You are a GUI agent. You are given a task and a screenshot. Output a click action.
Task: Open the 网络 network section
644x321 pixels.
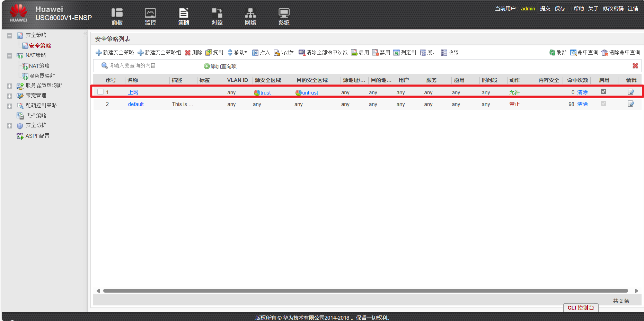250,16
